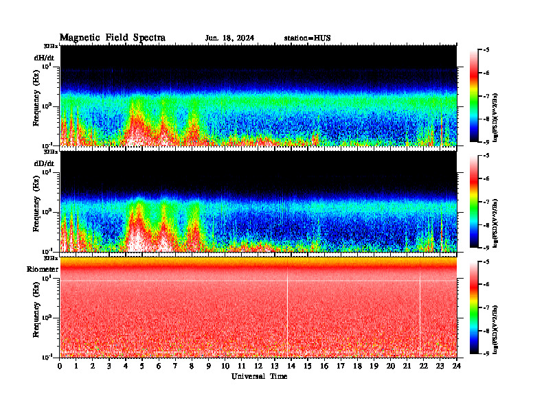
Task: Click hour 0 on the time axis
Action: tap(60, 366)
